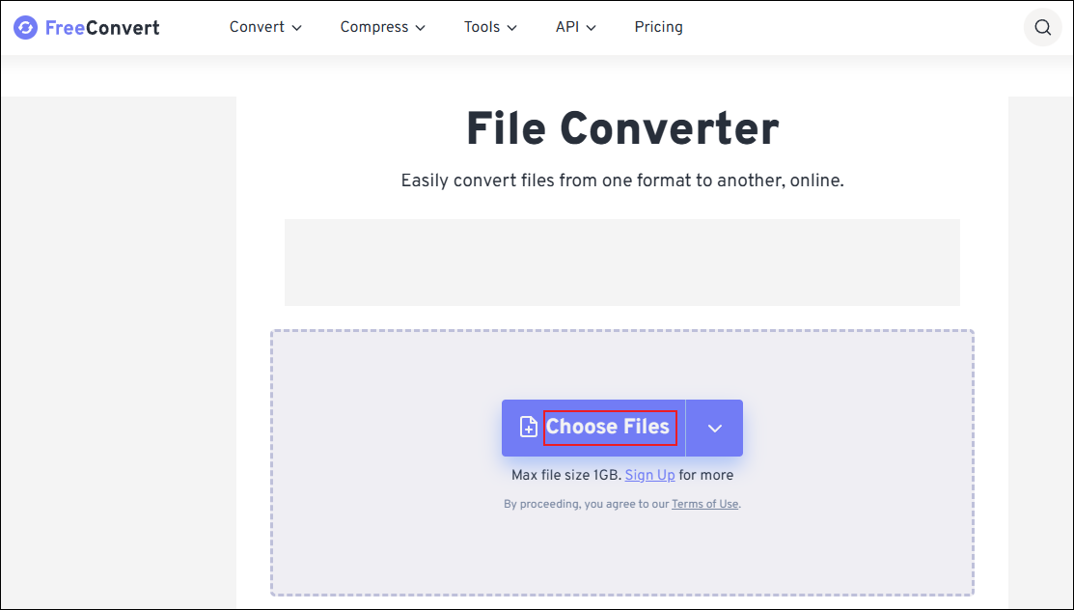
Task: Click the add-file icon inside Choose Files
Action: click(528, 427)
